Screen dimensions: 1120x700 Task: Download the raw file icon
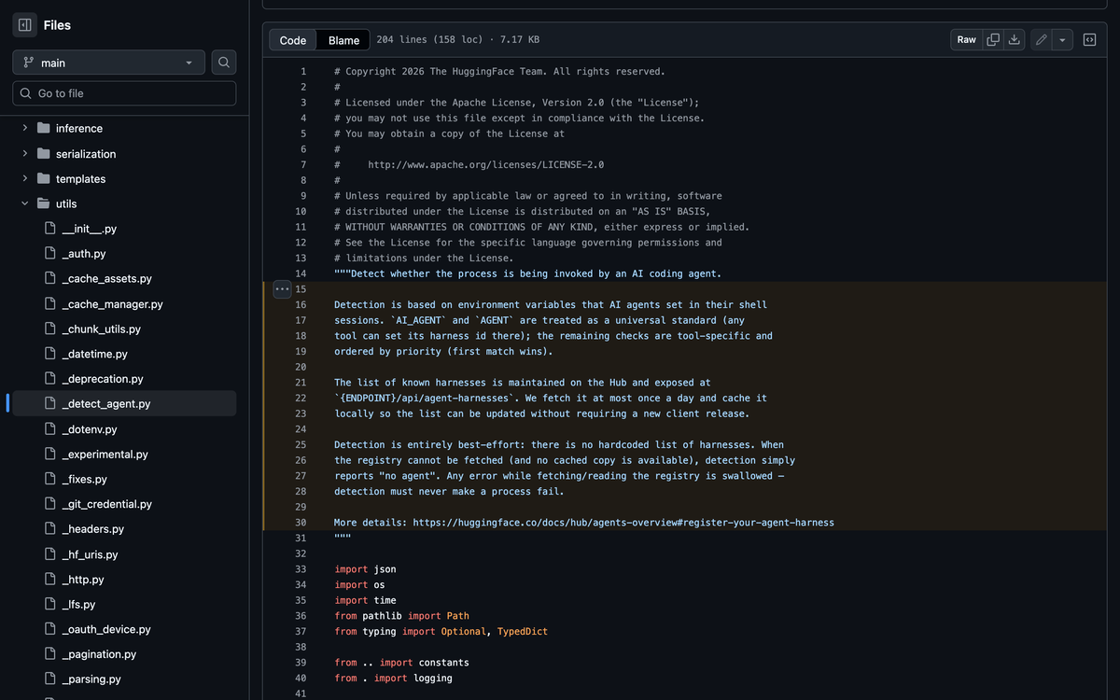tap(1015, 39)
